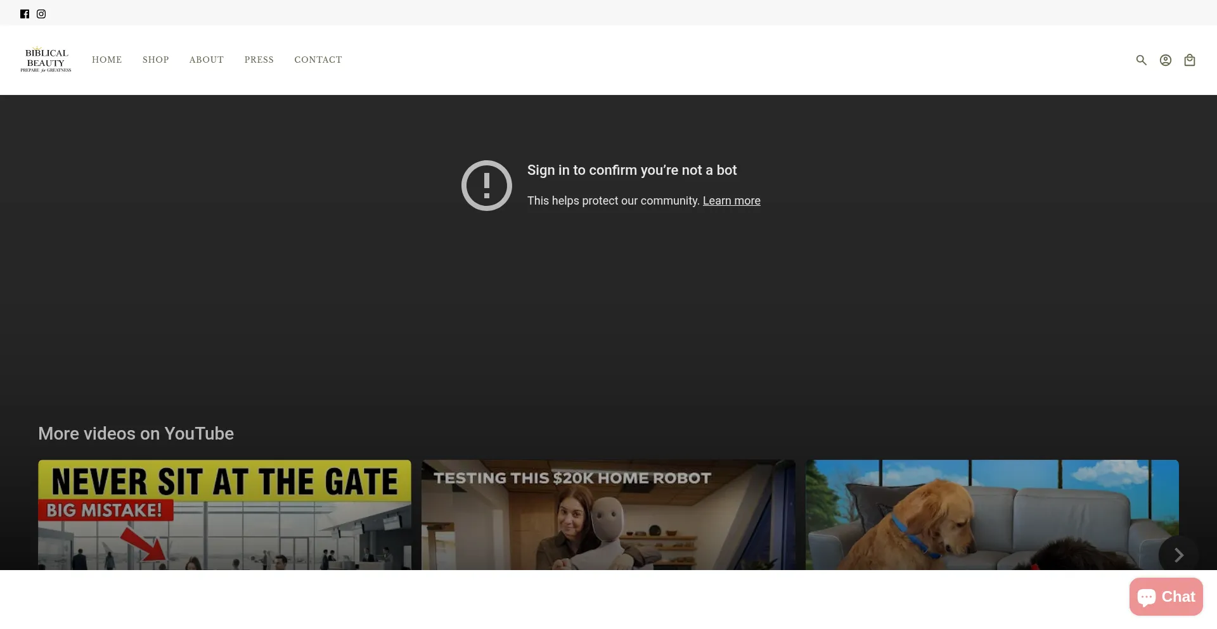Go to the Home menu item
The image size is (1217, 629).
tap(106, 60)
